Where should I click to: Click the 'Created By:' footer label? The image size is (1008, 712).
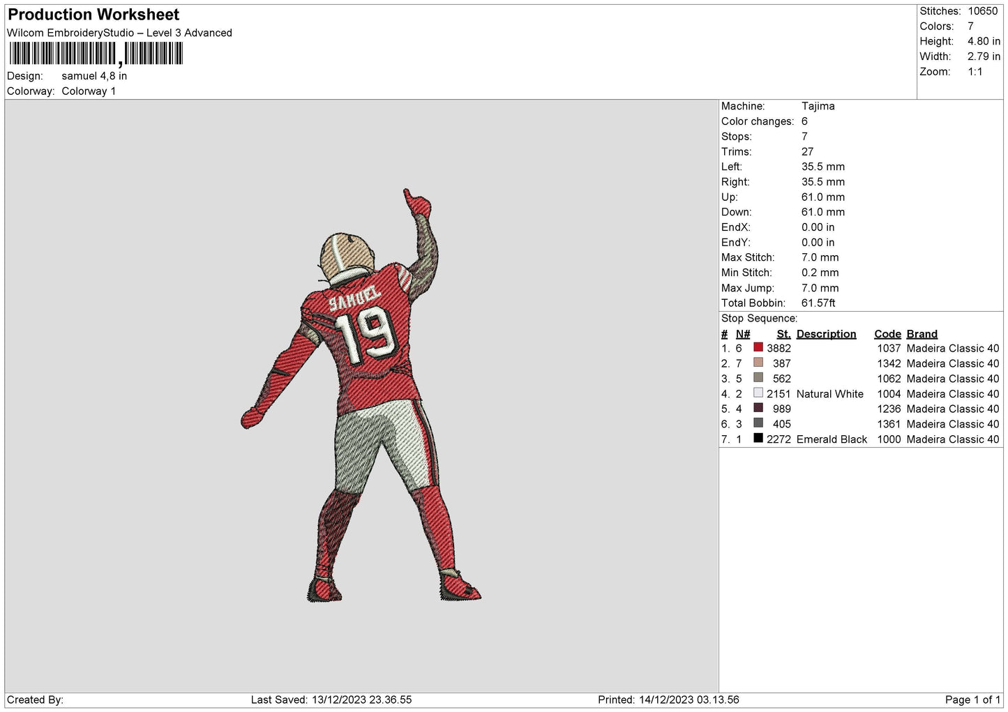click(x=35, y=699)
